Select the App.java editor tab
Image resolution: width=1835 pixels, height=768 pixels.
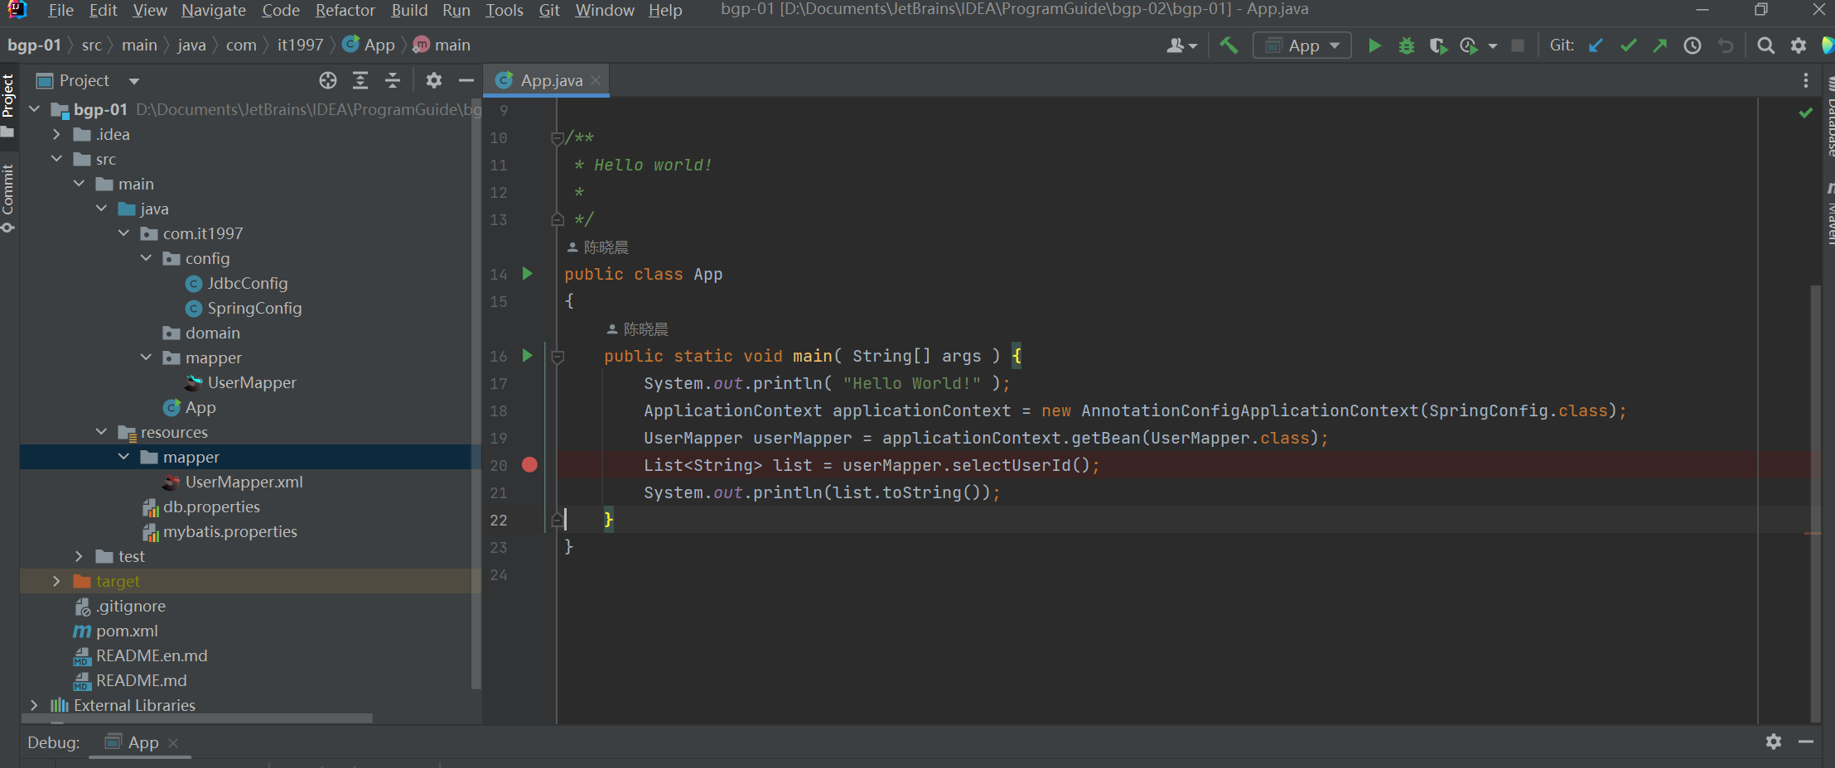coord(547,80)
